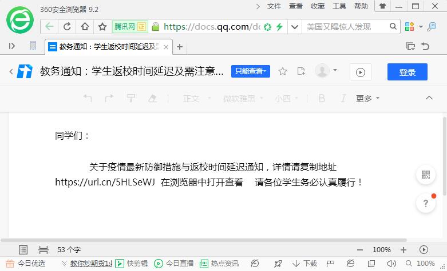Click the format painter toolbar icon
The width and height of the screenshot is (447, 271).
tap(131, 98)
